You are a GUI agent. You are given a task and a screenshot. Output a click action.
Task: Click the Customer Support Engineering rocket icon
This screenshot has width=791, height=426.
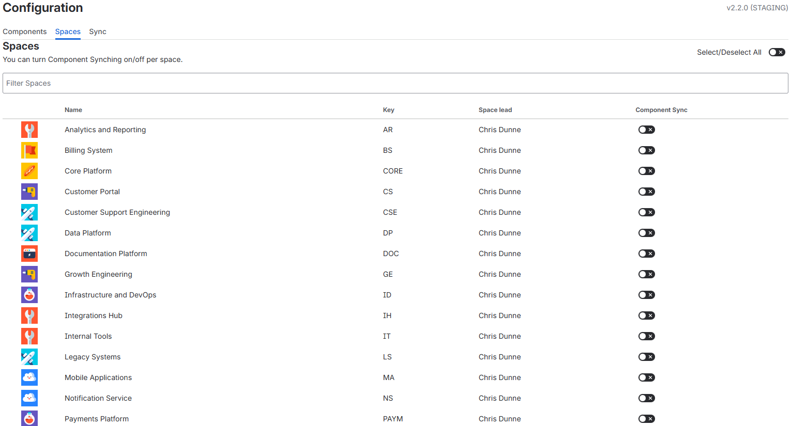(29, 212)
